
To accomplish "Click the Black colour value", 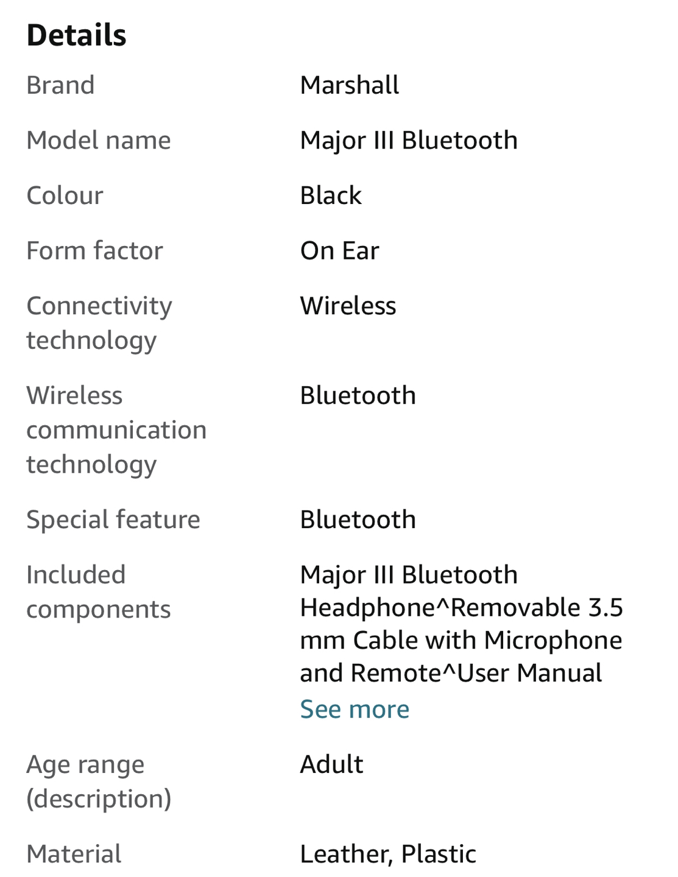I will coord(331,195).
